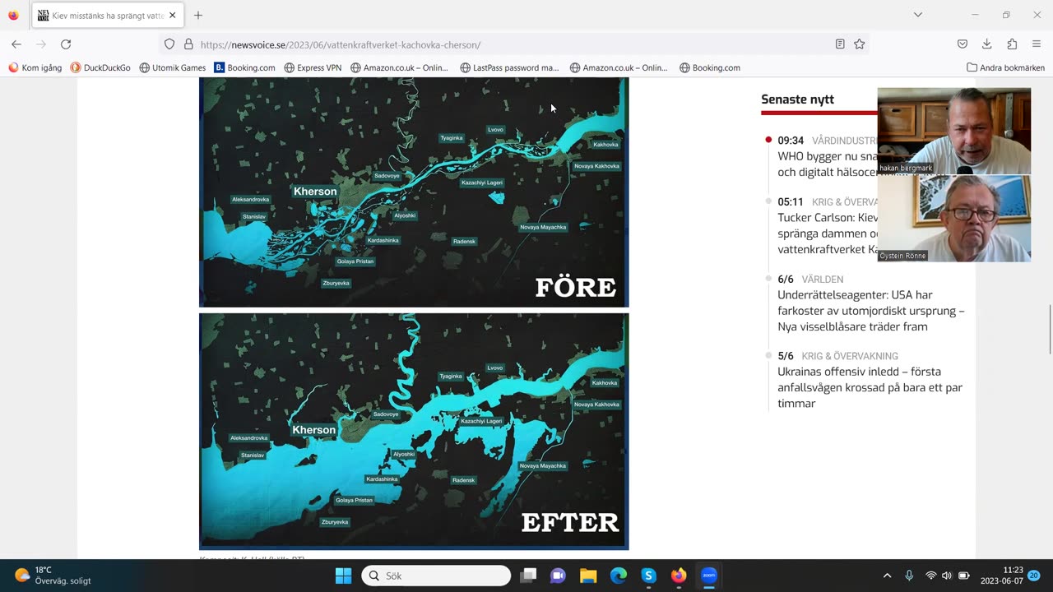Open the Firefox application menu
Image resolution: width=1053 pixels, height=592 pixels.
(1037, 44)
